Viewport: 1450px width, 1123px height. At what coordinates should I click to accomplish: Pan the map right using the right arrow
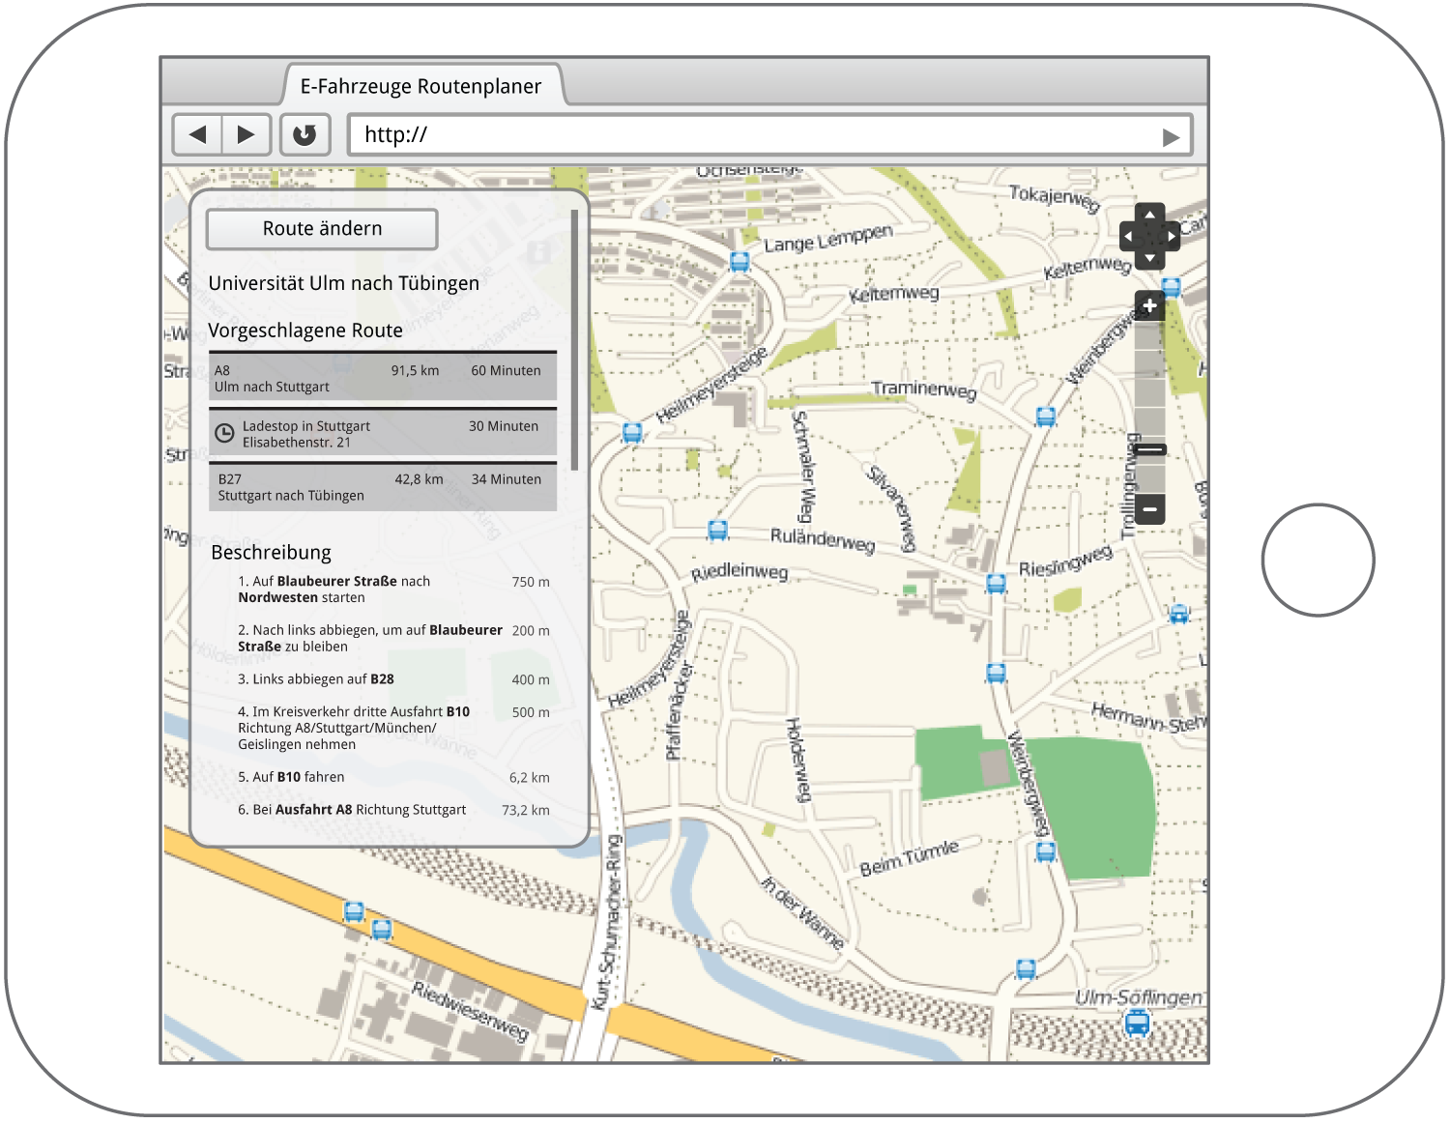[1171, 236]
